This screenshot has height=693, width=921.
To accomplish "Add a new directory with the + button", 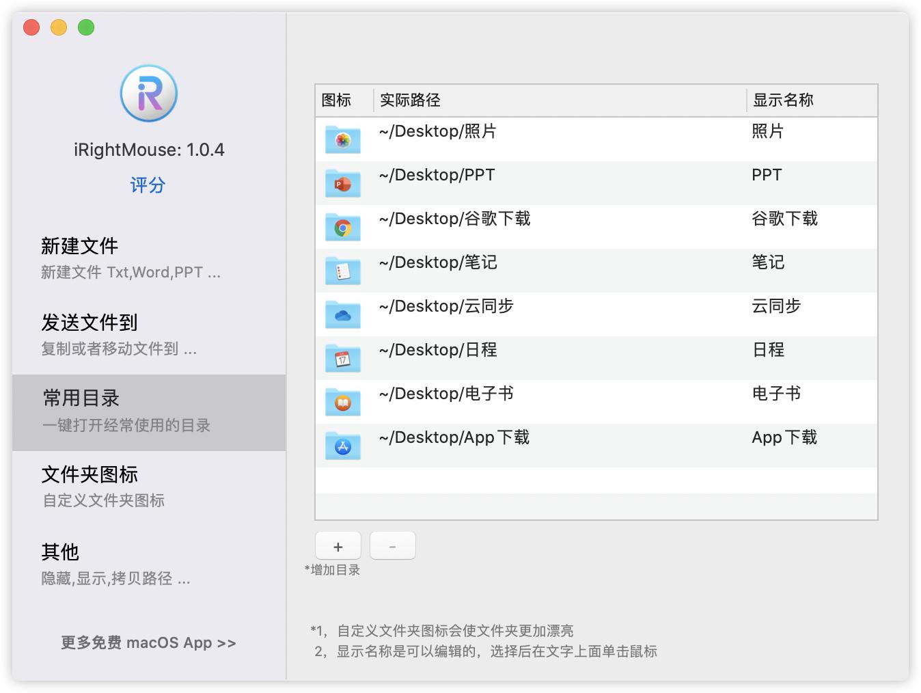I will coord(338,545).
